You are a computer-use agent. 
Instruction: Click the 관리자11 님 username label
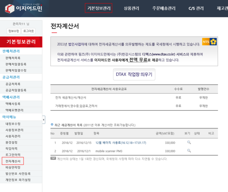pyautogui.click(x=21, y=24)
